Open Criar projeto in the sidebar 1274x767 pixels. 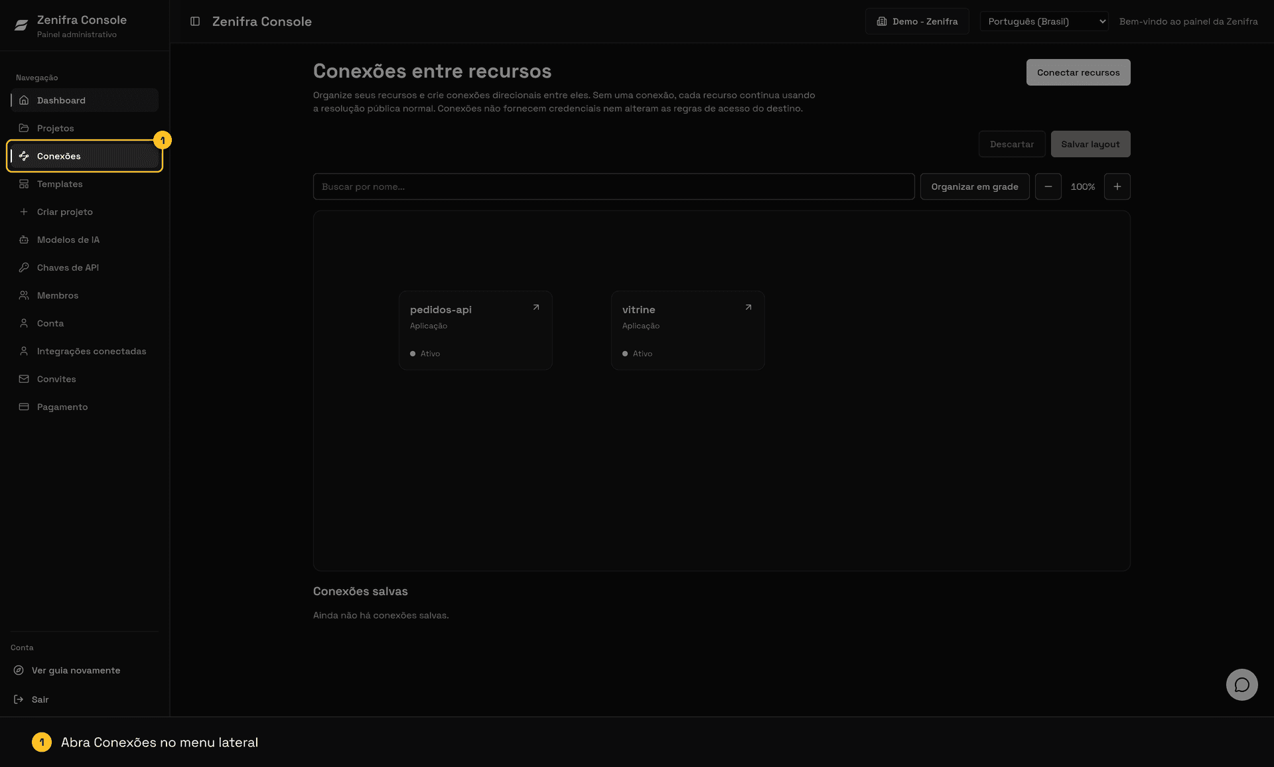pos(85,212)
